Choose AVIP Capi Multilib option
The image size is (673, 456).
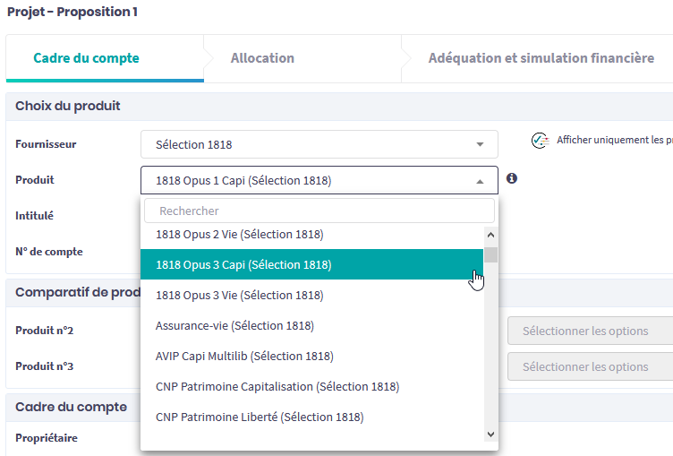point(244,356)
